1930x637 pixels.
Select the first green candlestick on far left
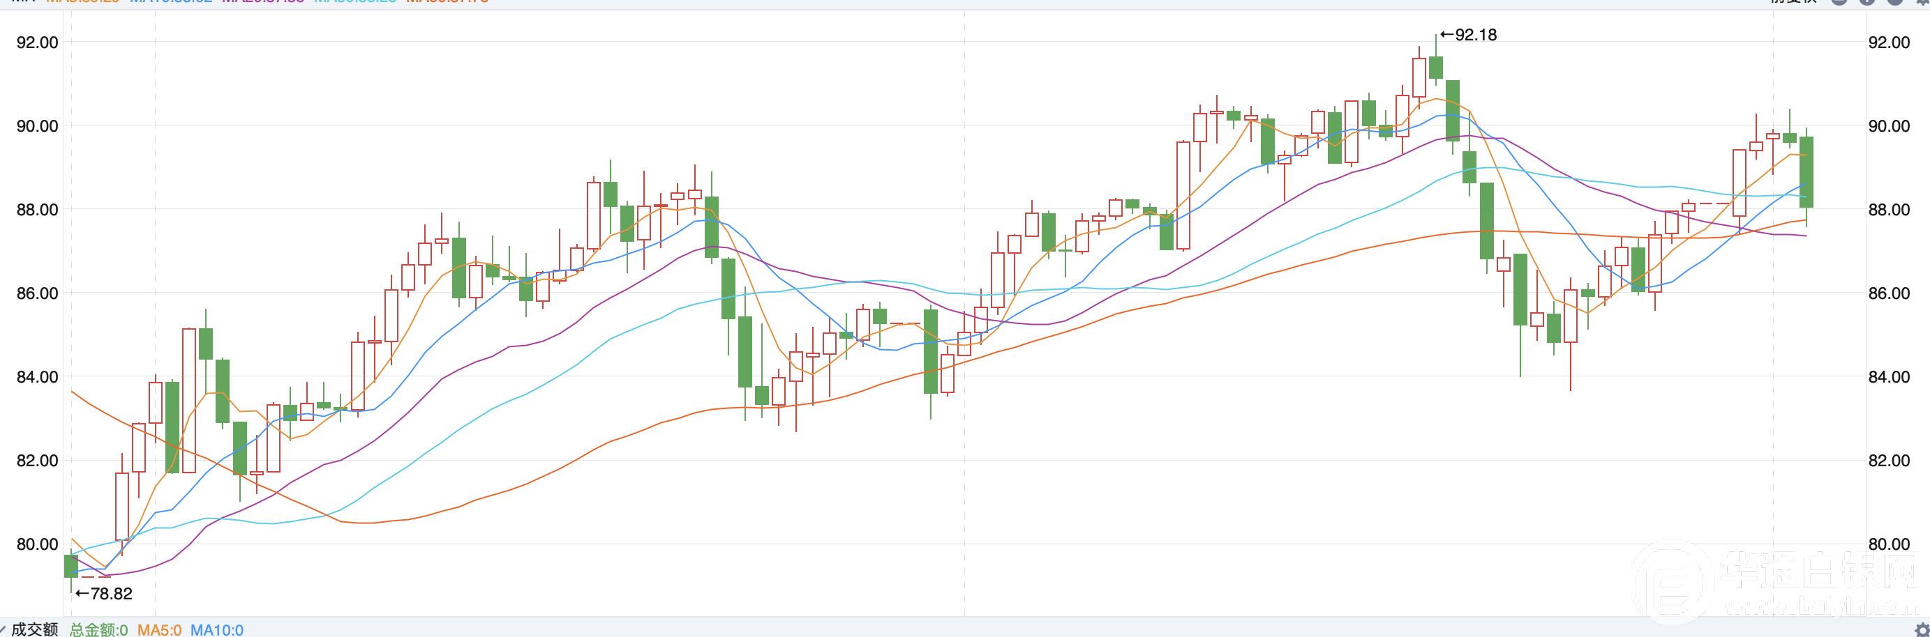click(71, 566)
